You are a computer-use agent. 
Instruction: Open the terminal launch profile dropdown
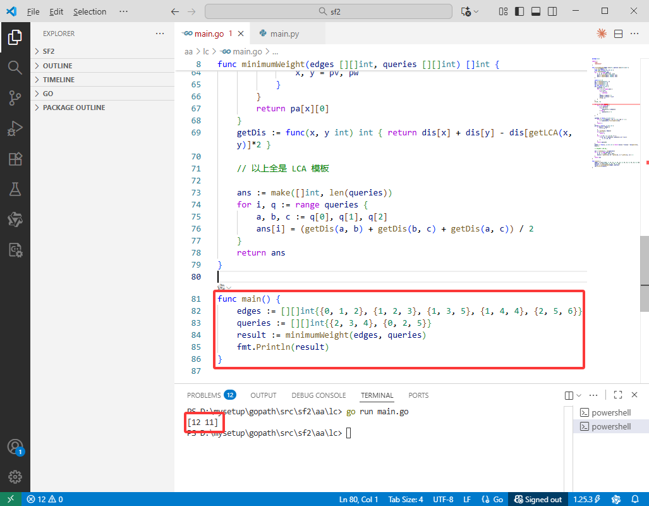[x=579, y=395]
